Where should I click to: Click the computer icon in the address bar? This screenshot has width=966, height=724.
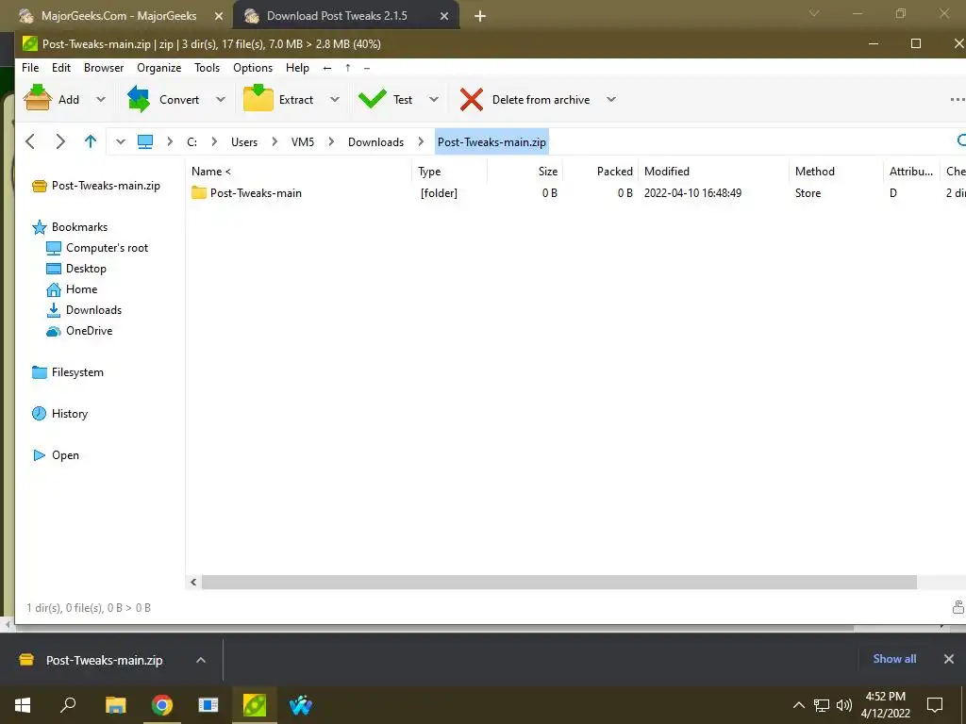pyautogui.click(x=144, y=141)
